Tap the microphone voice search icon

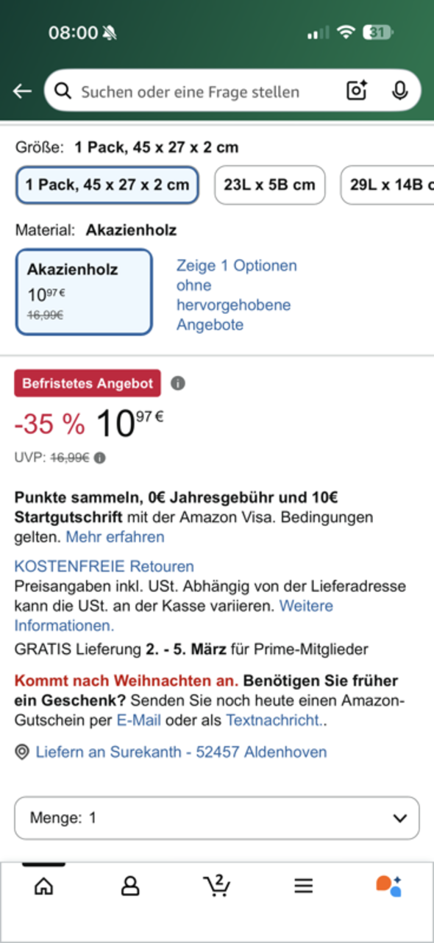tap(399, 90)
